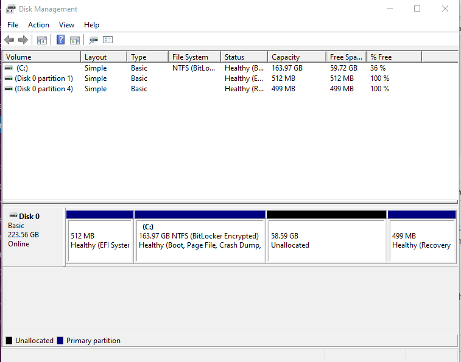Open the Help menu
The height and width of the screenshot is (362, 461).
(91, 25)
